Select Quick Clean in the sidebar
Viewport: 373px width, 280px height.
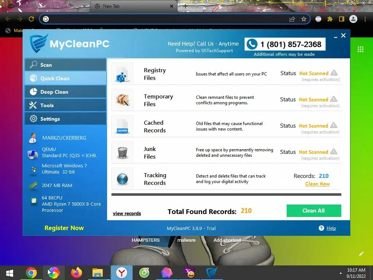66,78
